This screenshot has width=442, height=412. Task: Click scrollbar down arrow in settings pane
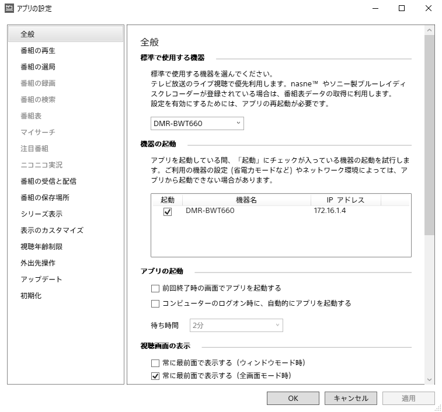(x=430, y=380)
